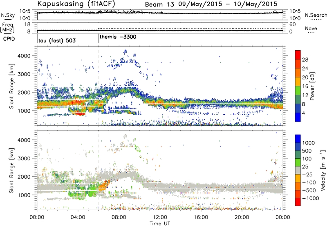The width and height of the screenshot is (327, 226).
Task: Select the 'tau (fast) 503' CPID entry
Action: [x=57, y=40]
